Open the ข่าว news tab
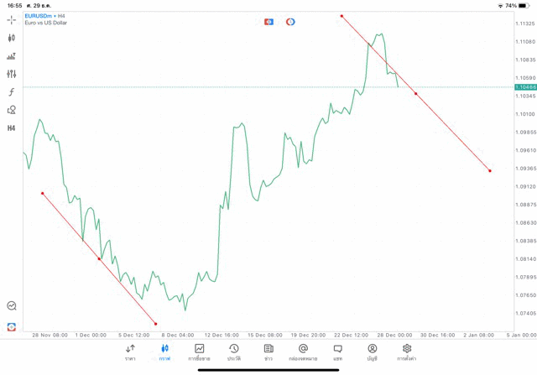Screen dimensions: 537x375 [x=268, y=352]
